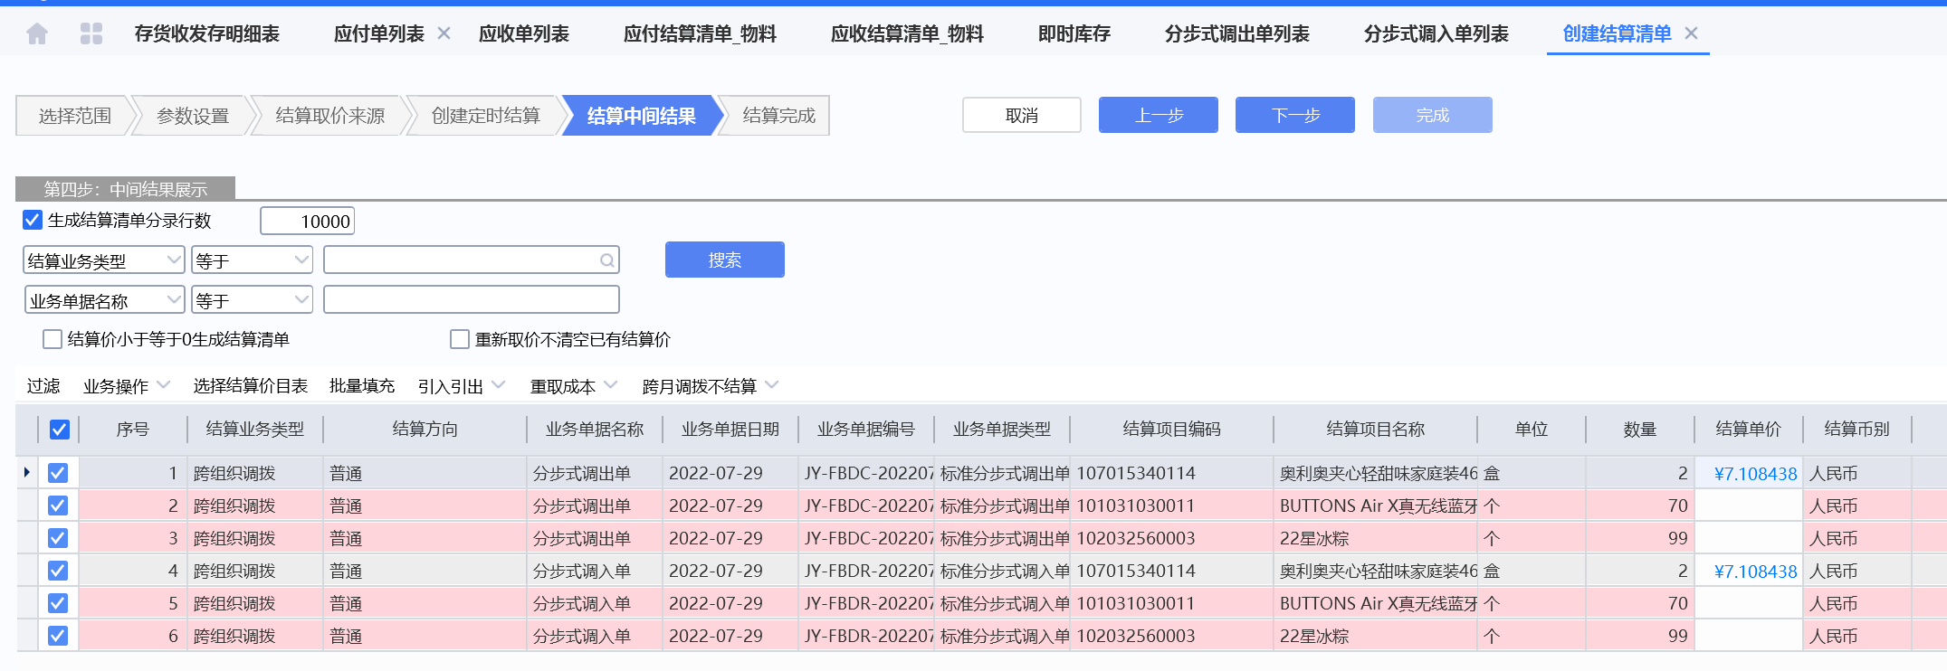Close the 创建结算清单 tab
Screen dimensions: 1947x671
click(x=1691, y=33)
